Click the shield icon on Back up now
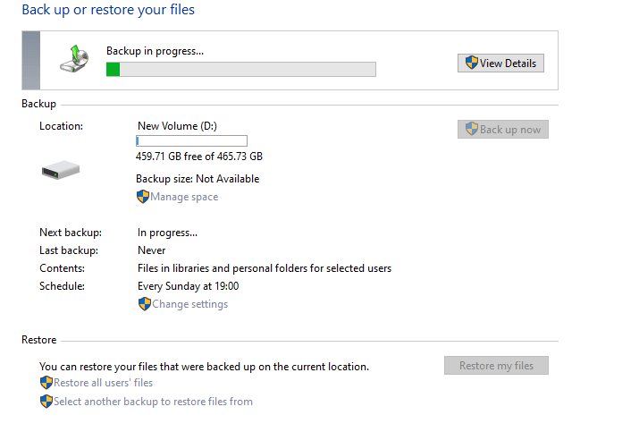639x432 pixels. tap(472, 129)
